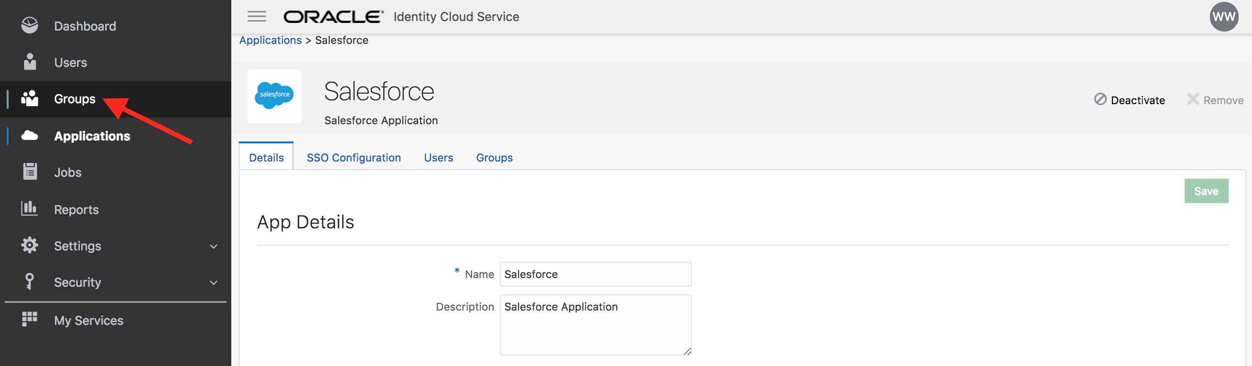The height and width of the screenshot is (366, 1252).
Task: Click the My Services grid icon
Action: (x=30, y=319)
